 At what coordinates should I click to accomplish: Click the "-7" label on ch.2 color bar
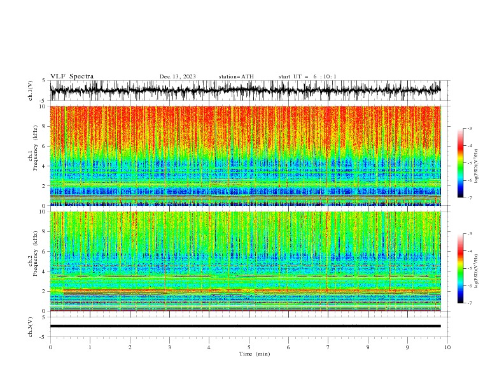(x=470, y=303)
